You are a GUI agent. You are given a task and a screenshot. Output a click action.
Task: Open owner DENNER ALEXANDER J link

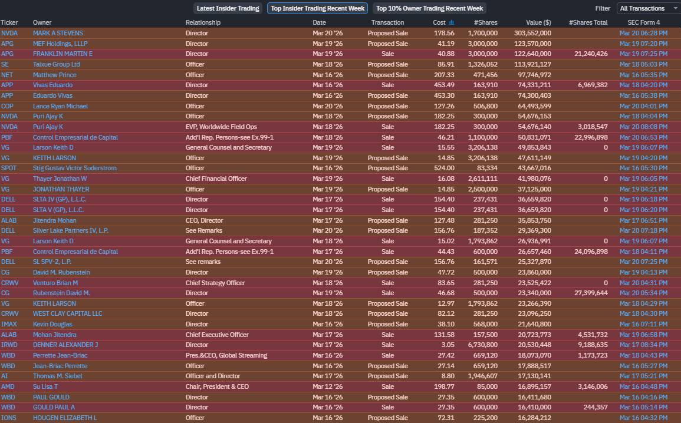(x=65, y=345)
